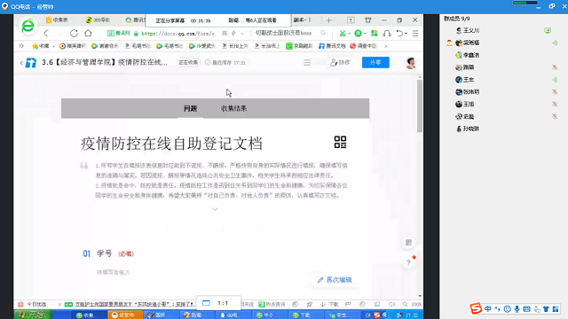Go back using the Tencent Docs chevron
The height and width of the screenshot is (319, 568).
[x=21, y=63]
